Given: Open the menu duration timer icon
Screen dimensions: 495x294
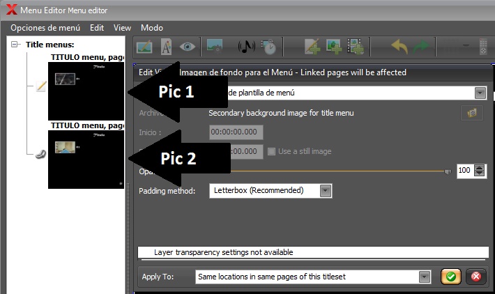Looking at the screenshot, I should pyautogui.click(x=268, y=47).
